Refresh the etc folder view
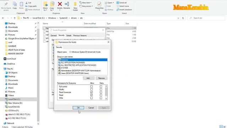Image resolution: width=227 pixels, height=128 pixels. point(183,18)
